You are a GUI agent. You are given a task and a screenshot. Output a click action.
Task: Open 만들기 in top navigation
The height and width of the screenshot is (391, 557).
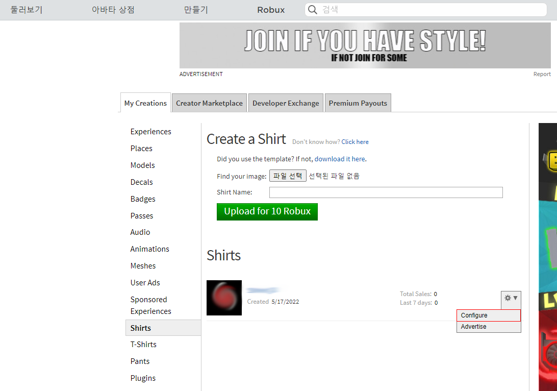click(x=196, y=10)
